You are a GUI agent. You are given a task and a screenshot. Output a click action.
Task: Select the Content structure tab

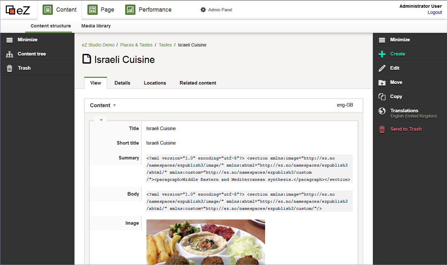coord(51,26)
